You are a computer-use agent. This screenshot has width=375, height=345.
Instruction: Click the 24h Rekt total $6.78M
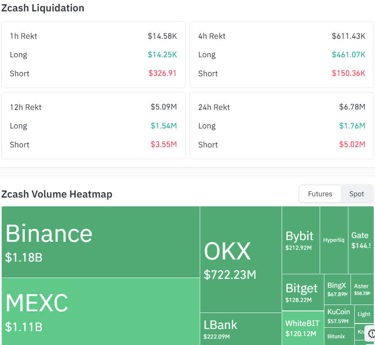click(352, 107)
